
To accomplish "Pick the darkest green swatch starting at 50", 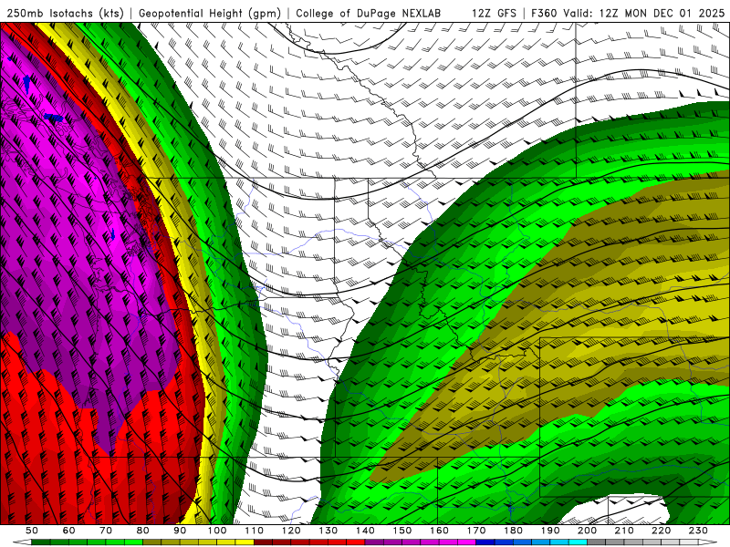I will click(x=41, y=542).
